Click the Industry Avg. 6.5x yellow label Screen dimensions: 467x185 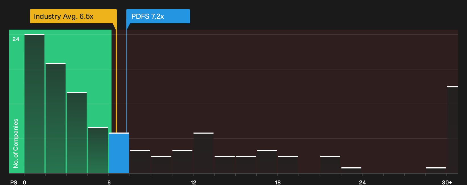coord(73,16)
